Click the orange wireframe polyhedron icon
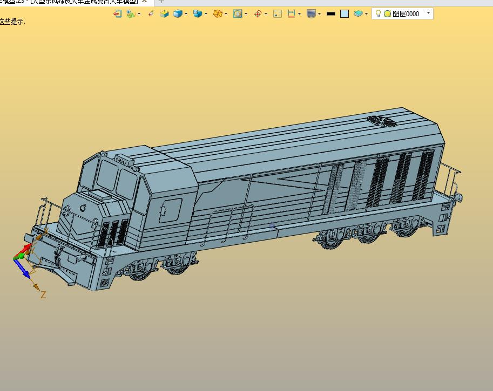Viewport: 493px width, 391px height. point(218,14)
